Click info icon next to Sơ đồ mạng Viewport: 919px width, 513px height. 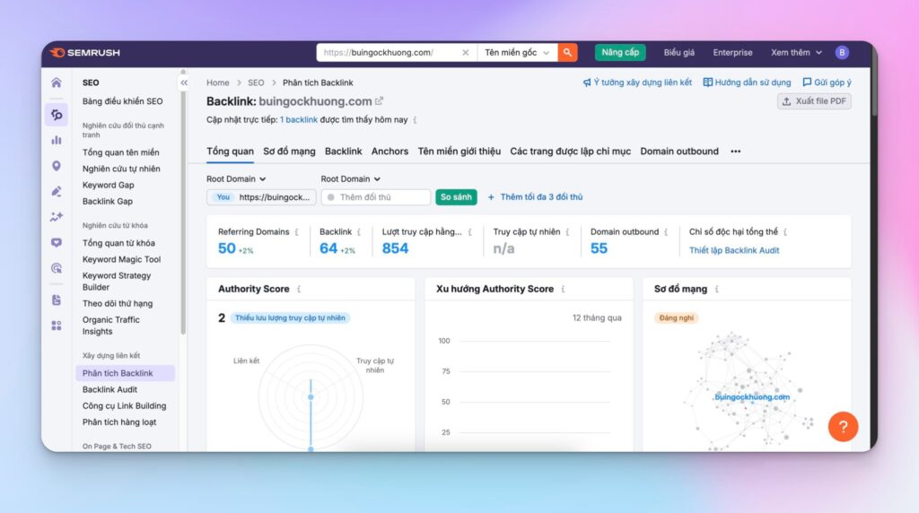(x=717, y=290)
